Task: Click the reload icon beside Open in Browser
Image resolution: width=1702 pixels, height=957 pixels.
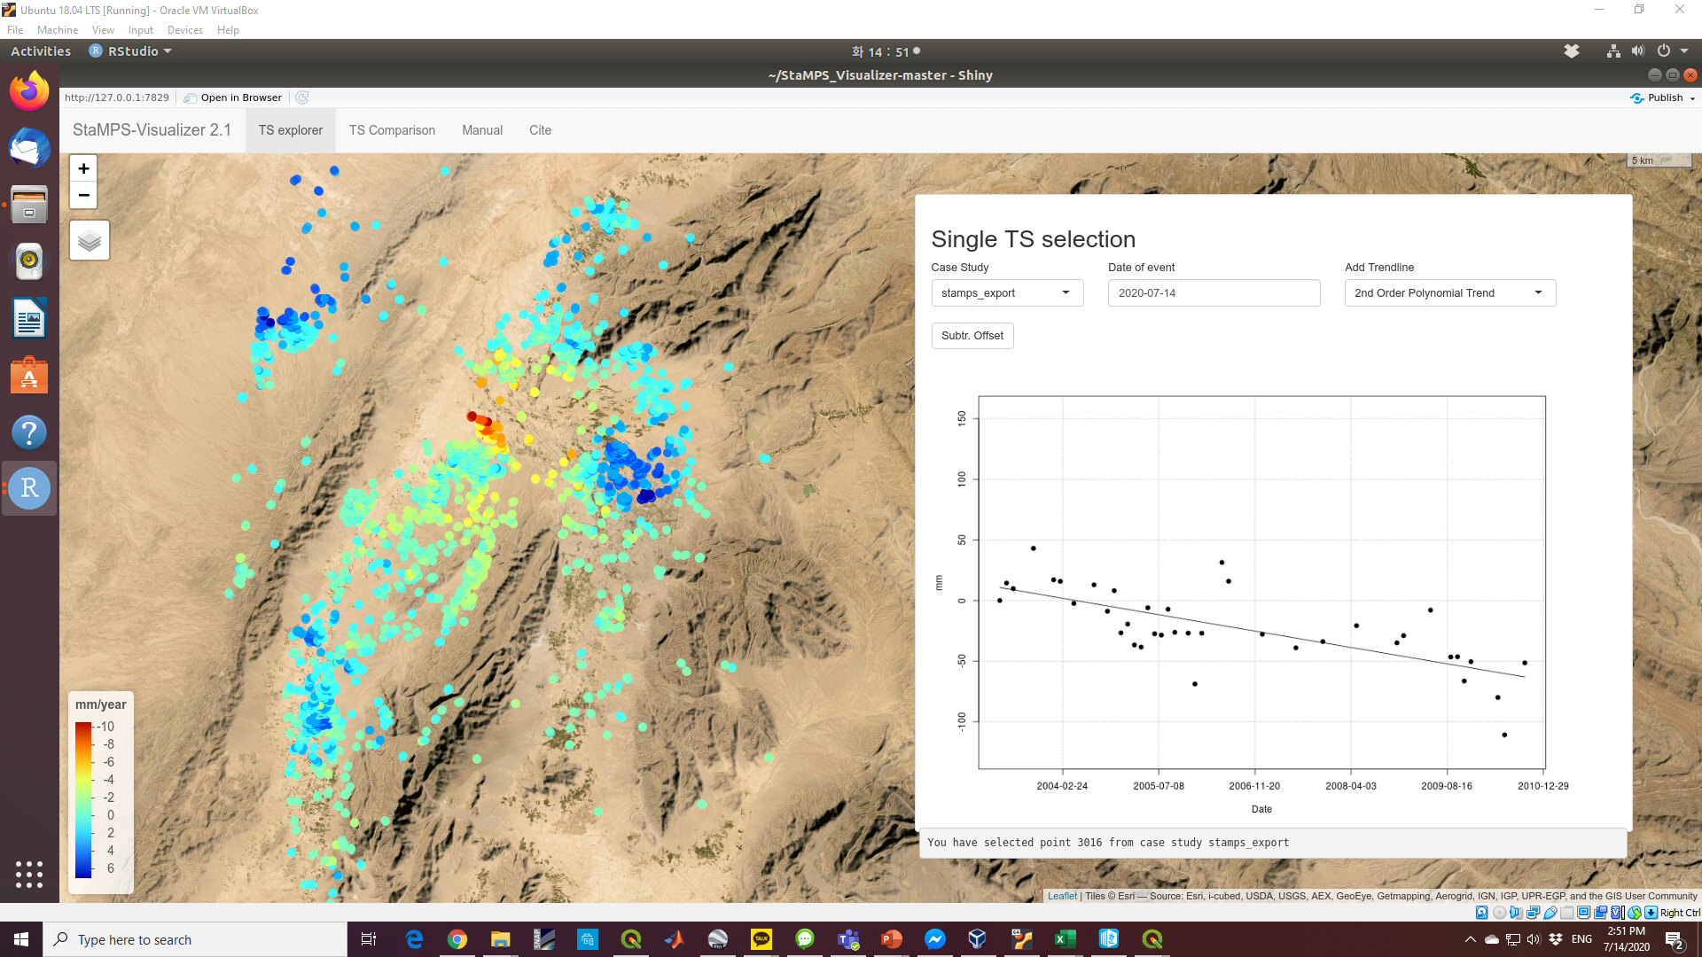Action: [302, 97]
